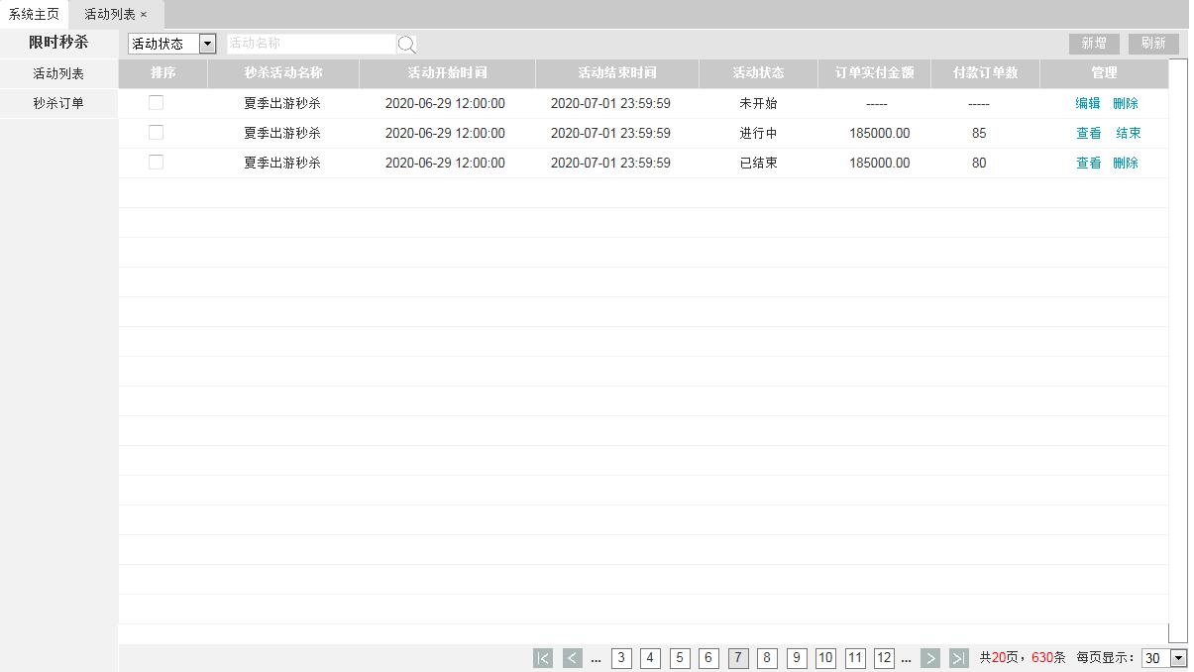Check the box for 未开始 activity row
This screenshot has height=672, width=1194.
pyautogui.click(x=156, y=103)
